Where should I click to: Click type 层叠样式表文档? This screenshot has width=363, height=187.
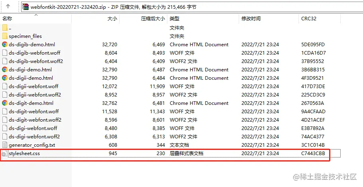(x=186, y=154)
